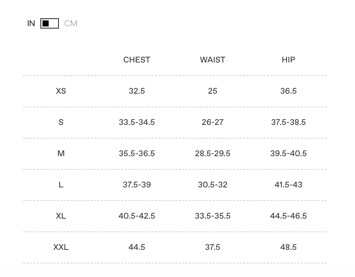355x277 pixels.
Task: Click the XXL hip value 48.5
Action: 288,247
